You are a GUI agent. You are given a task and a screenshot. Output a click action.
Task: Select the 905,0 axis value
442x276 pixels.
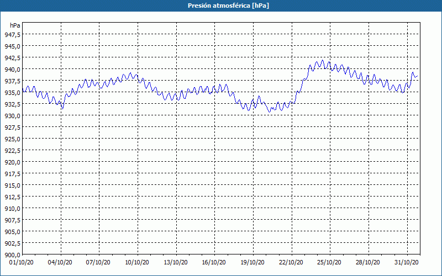coord(12,232)
